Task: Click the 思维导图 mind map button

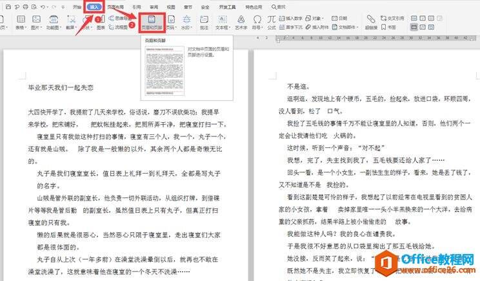Action: 120,18
